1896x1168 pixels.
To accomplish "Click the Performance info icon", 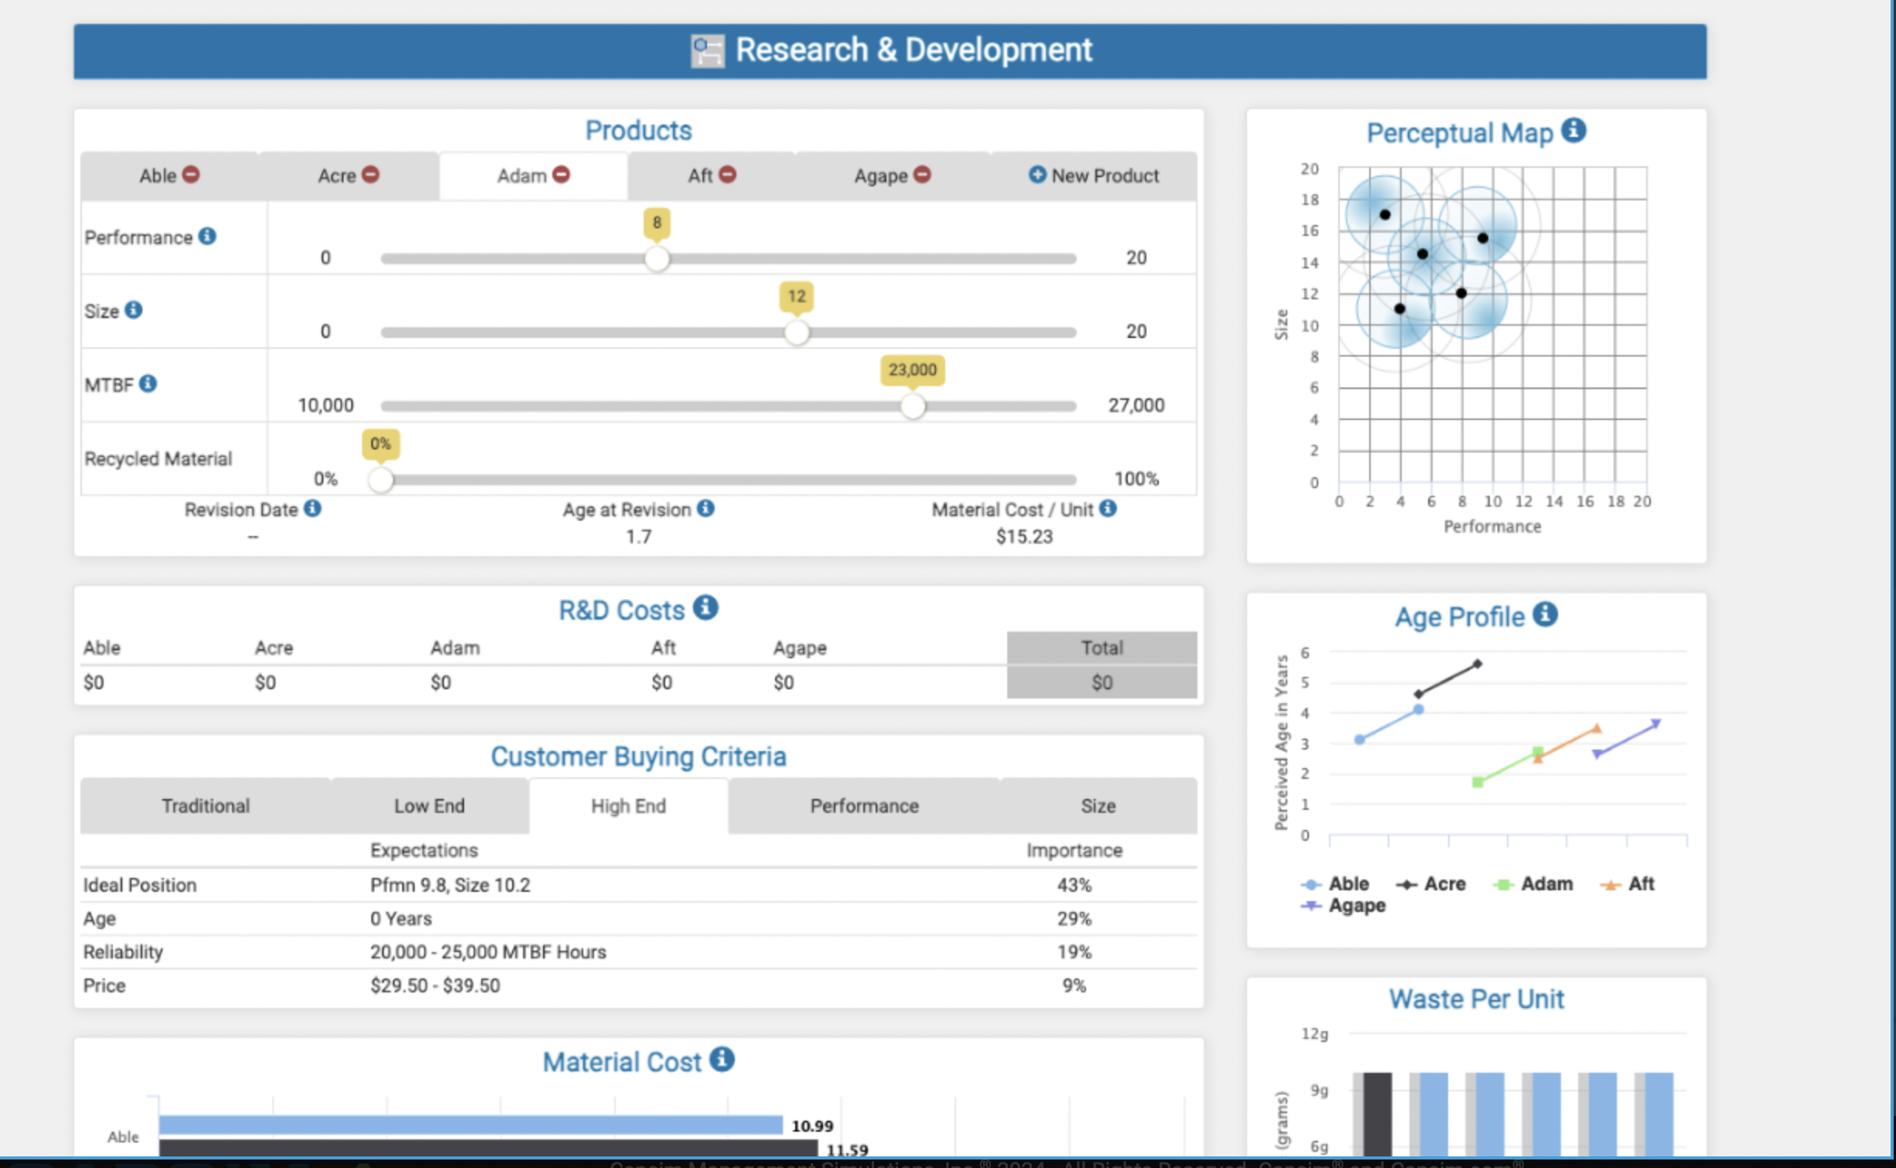I will coord(207,236).
